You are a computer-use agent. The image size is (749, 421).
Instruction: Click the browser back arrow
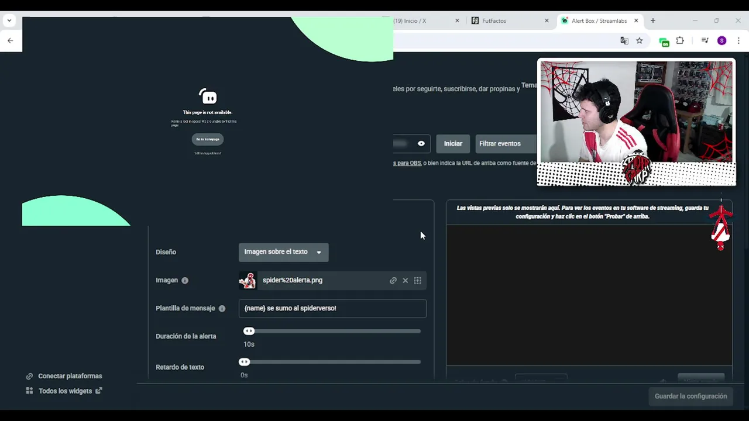click(10, 40)
